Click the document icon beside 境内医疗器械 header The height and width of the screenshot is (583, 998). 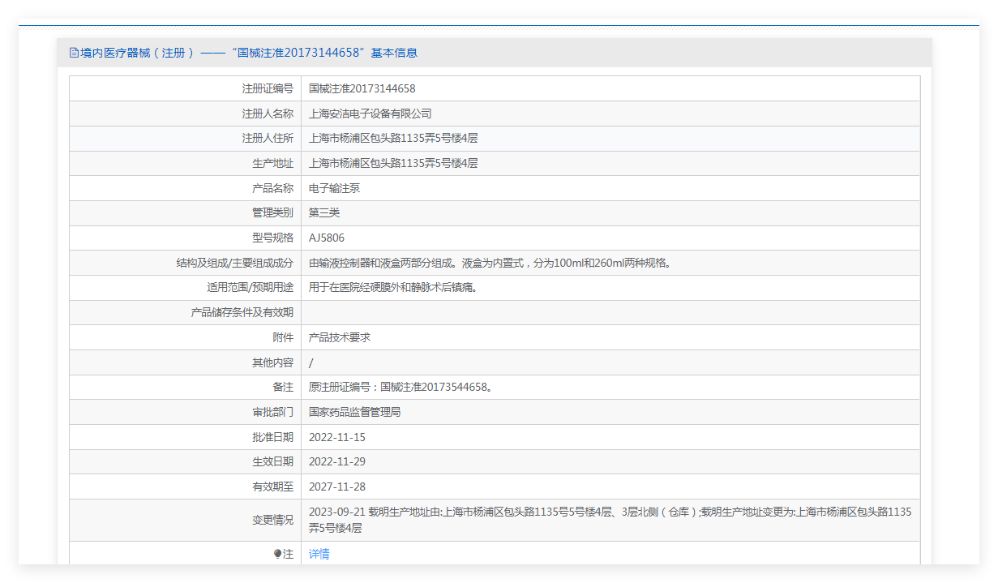74,53
